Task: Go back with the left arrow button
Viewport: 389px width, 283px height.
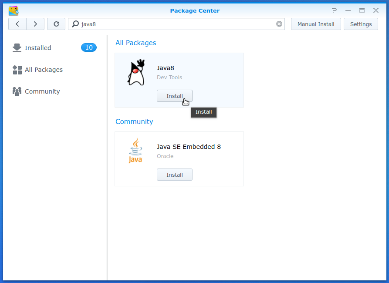Action: 17,24
